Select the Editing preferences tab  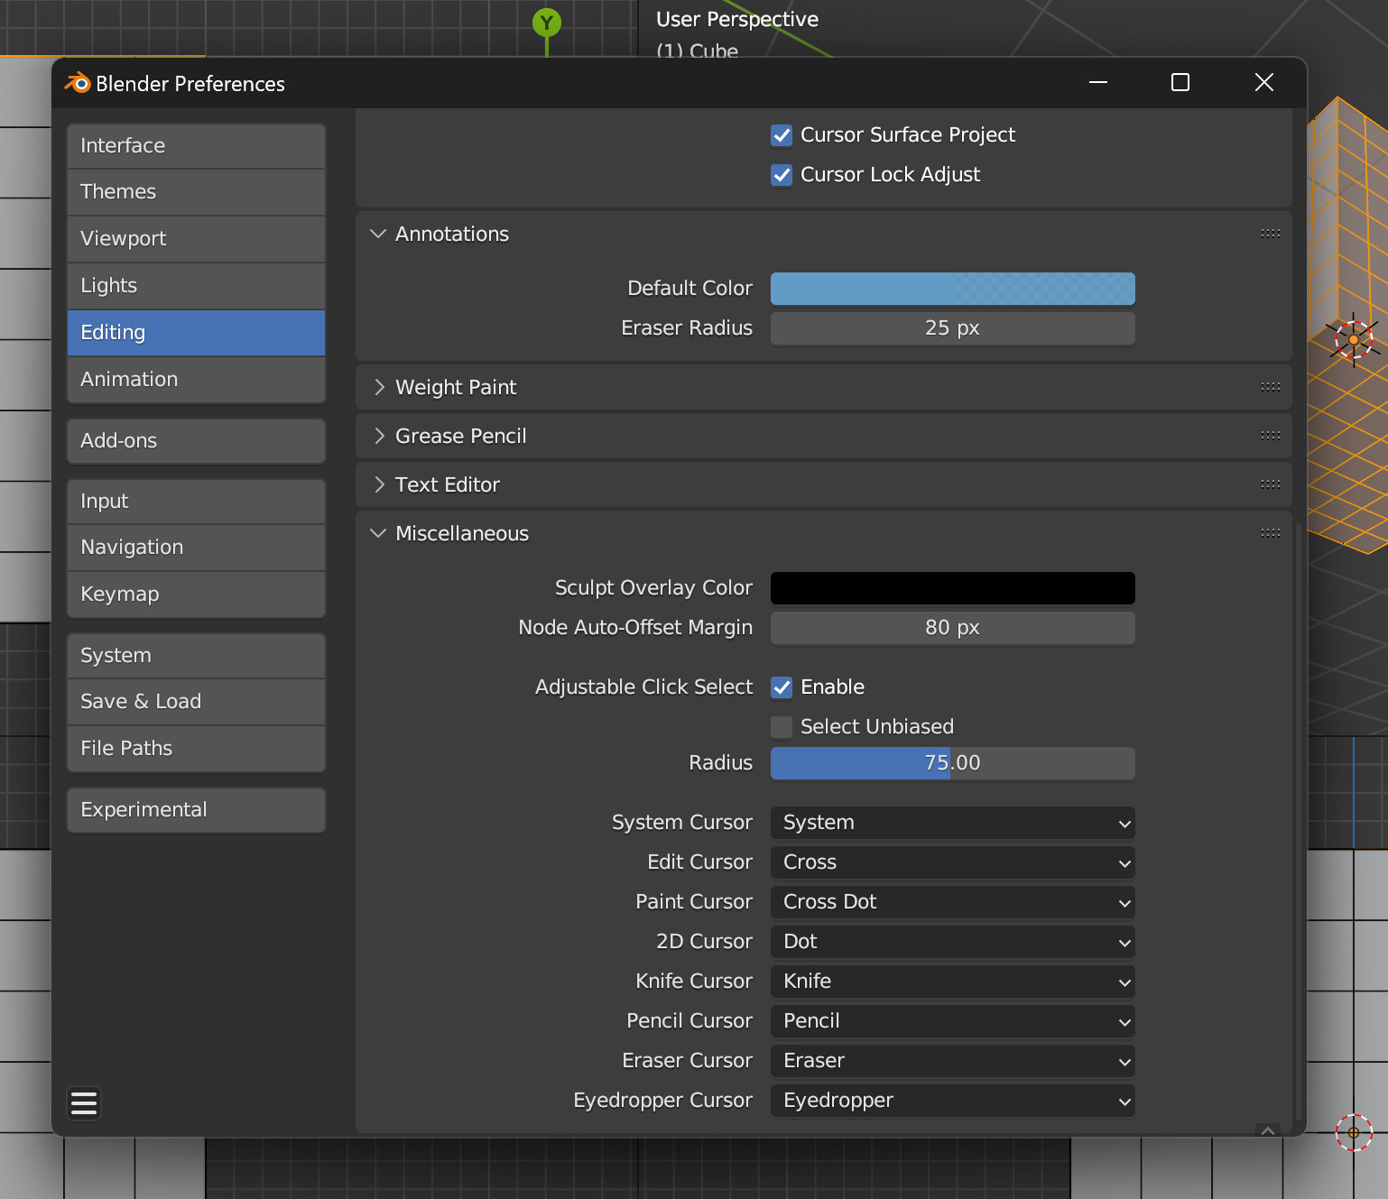[x=196, y=333]
